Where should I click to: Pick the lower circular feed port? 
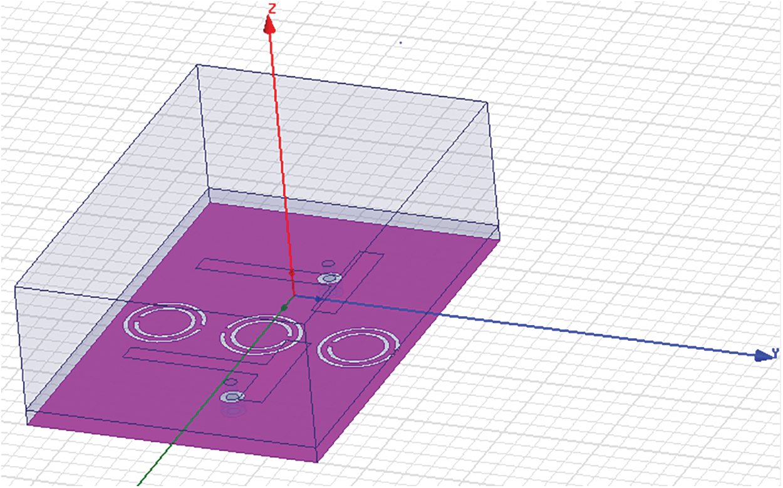tap(232, 397)
